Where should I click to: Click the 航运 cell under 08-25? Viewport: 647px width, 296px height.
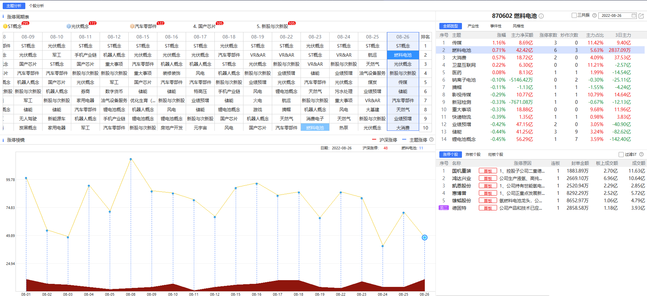372,55
